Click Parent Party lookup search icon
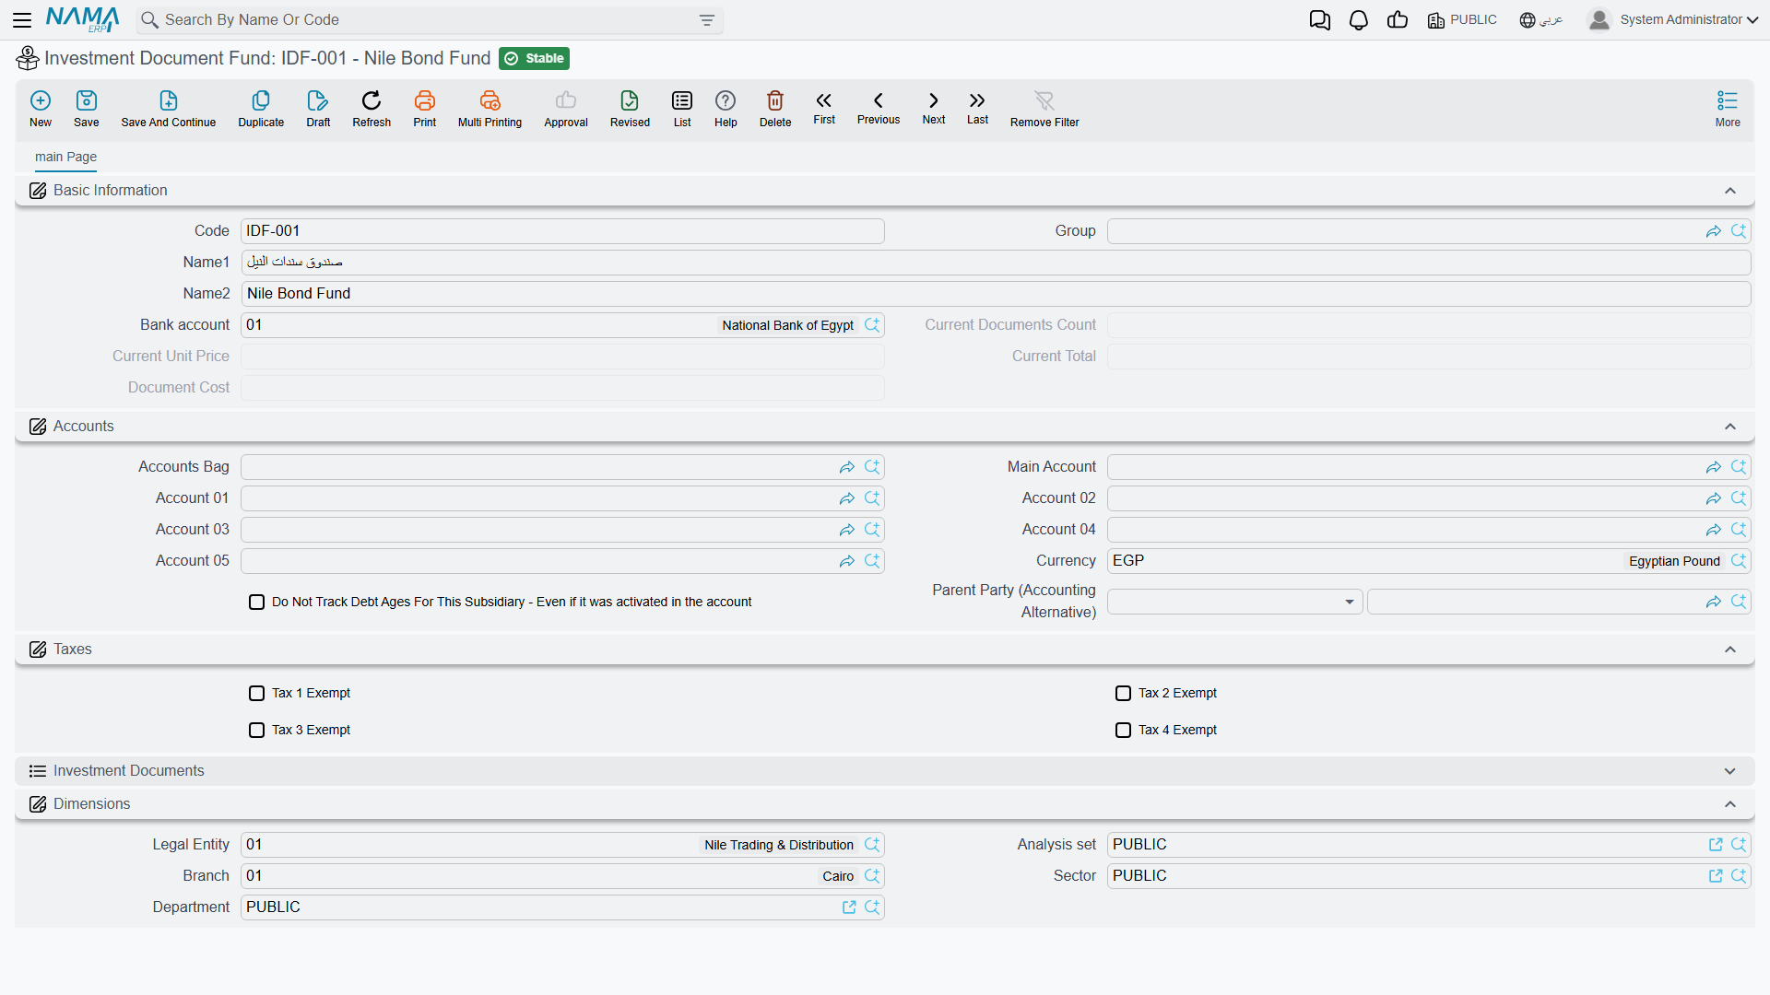 click(x=1739, y=602)
